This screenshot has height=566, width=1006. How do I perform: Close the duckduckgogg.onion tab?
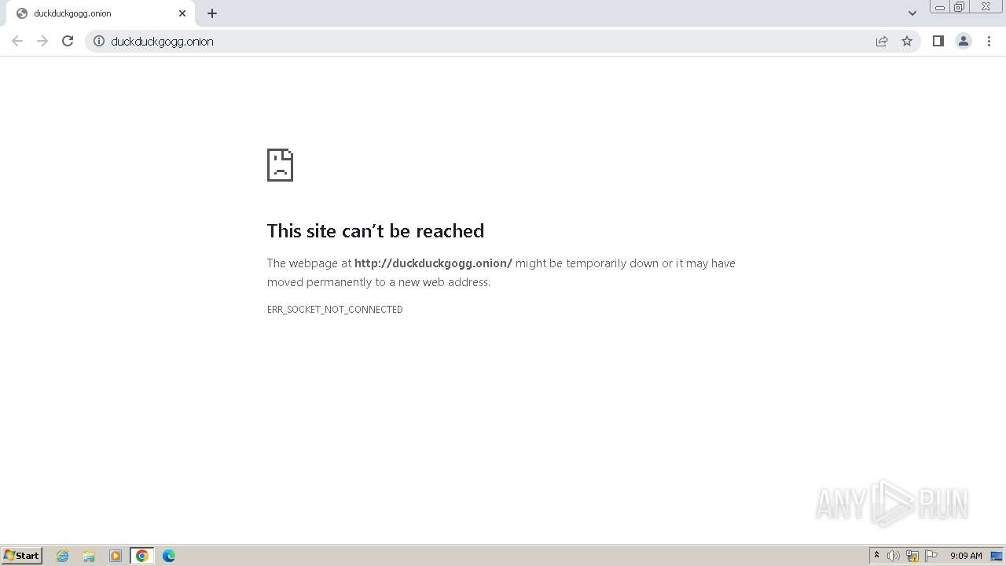coord(182,13)
